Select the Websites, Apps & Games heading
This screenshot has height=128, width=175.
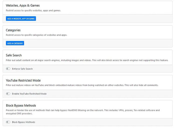(x=23, y=5)
